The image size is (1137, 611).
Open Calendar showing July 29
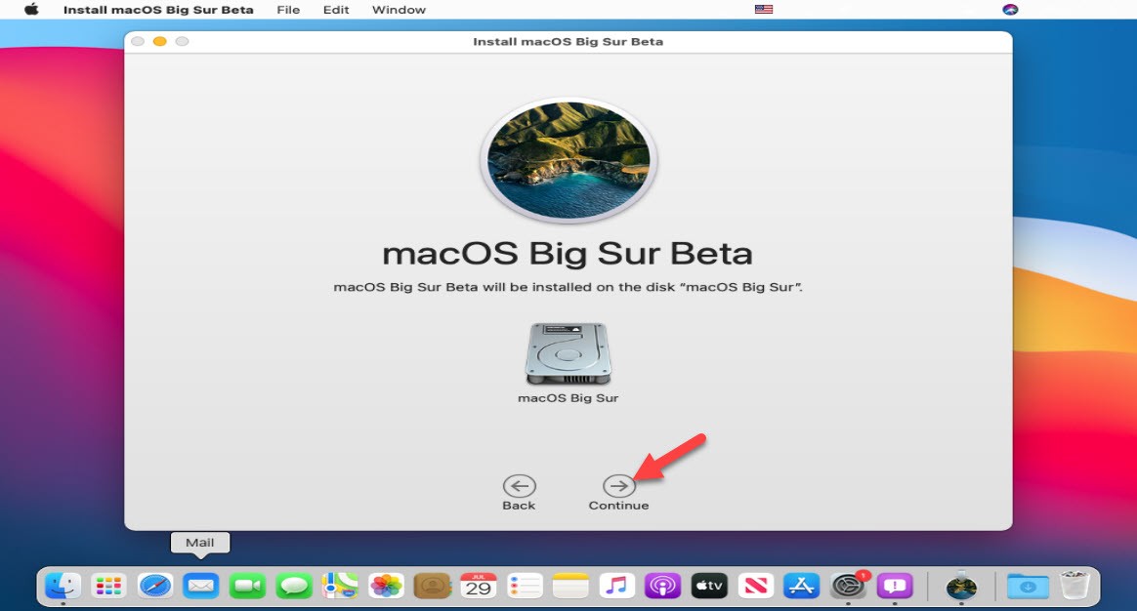point(479,586)
